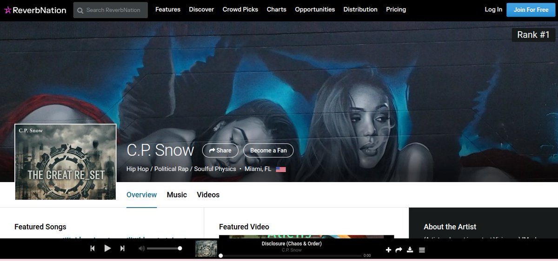This screenshot has width=558, height=261.
Task: Click the Log In link
Action: click(x=493, y=9)
